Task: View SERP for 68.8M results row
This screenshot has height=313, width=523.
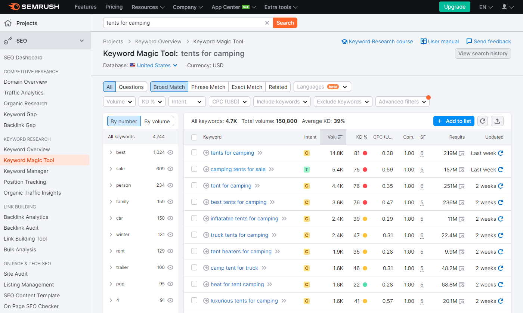Action: tap(462, 285)
